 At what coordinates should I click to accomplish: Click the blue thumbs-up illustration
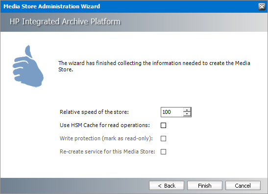click(28, 66)
